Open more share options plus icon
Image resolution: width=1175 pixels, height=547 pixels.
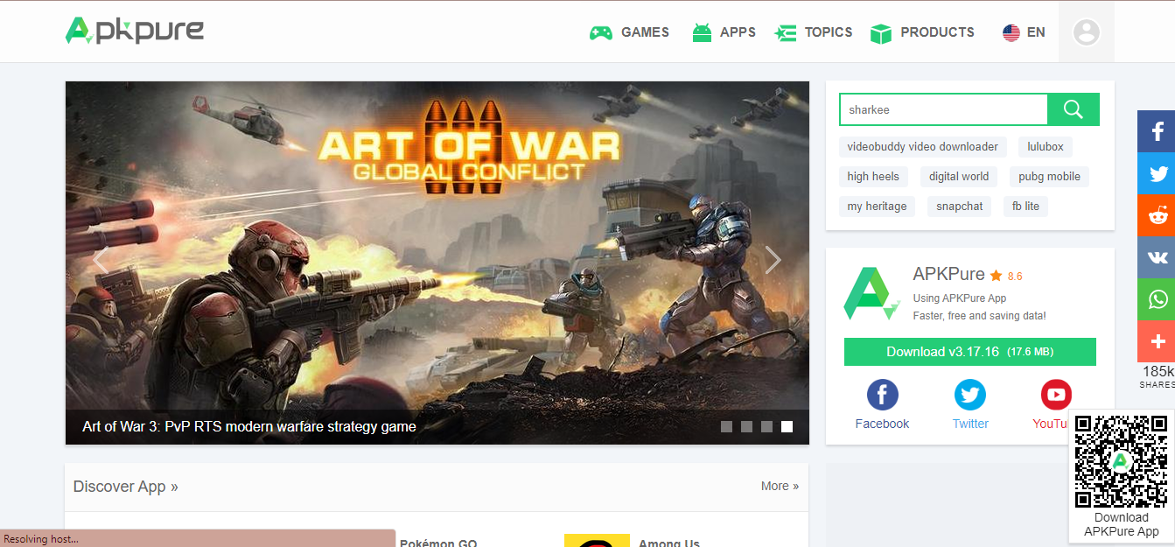click(1157, 341)
